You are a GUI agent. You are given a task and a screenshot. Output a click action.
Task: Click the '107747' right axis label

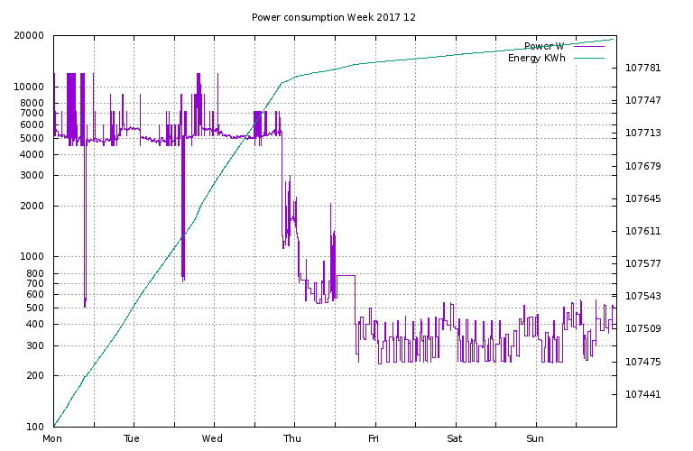(643, 100)
